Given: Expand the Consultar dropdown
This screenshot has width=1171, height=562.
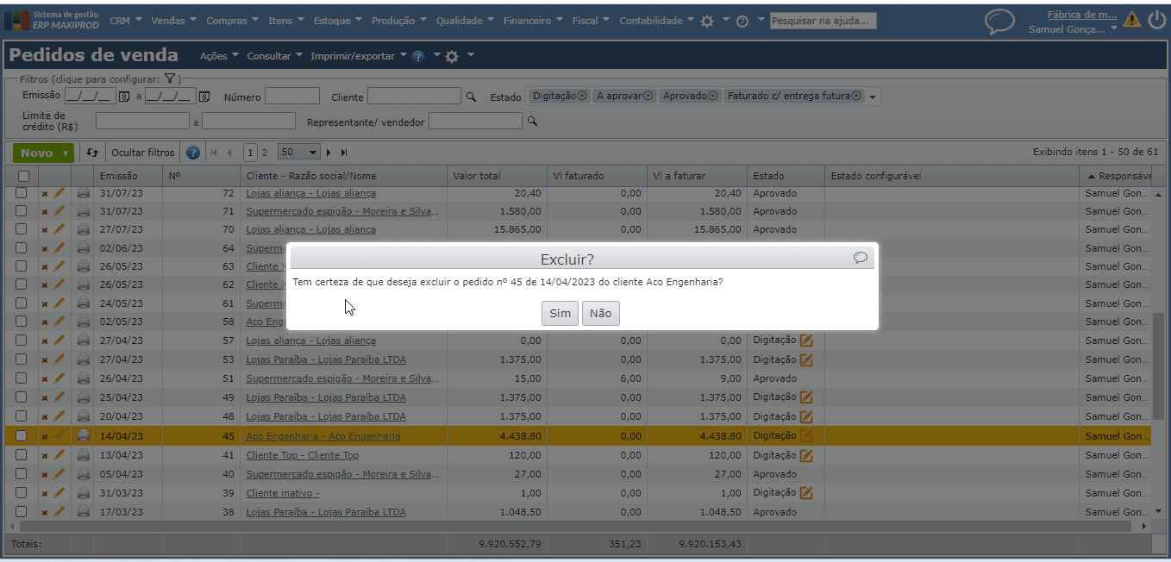Looking at the screenshot, I should click(x=274, y=56).
